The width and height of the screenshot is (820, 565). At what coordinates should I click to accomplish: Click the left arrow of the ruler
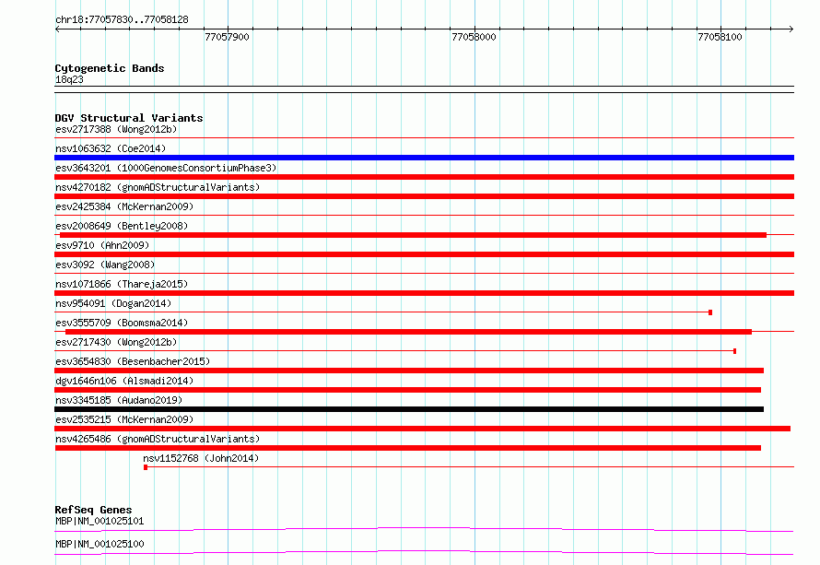coord(57,29)
